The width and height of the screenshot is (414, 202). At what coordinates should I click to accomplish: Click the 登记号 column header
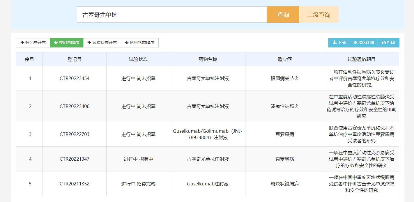[74, 59]
